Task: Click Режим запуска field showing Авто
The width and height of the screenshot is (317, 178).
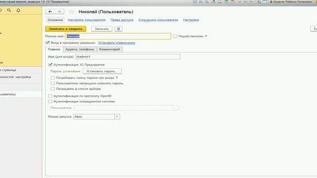Action: [94, 117]
